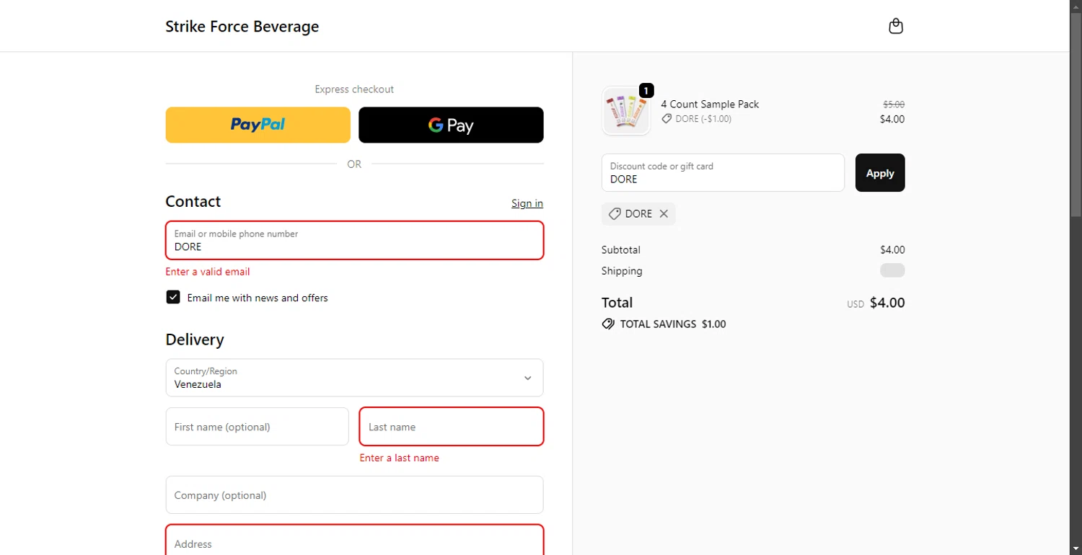Remove the DORE discount code tag

point(664,214)
